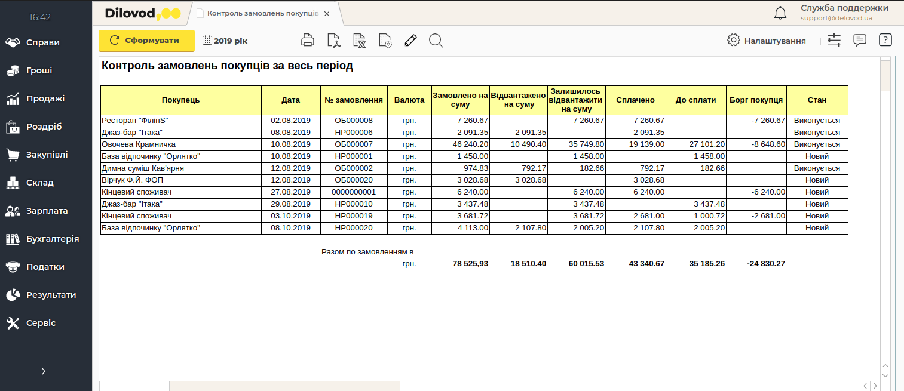Viewport: 904px width, 391px height.
Task: Go to the Продажі menu item
Action: pyautogui.click(x=45, y=98)
